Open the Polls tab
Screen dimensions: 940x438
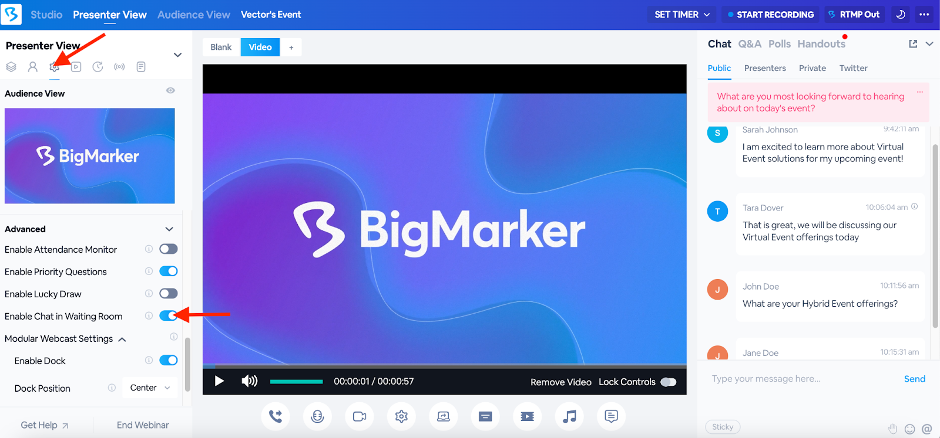pos(780,44)
